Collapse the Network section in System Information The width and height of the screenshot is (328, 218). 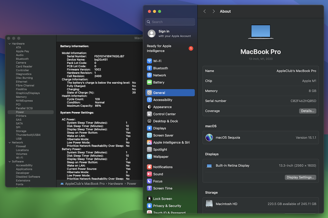click(x=10, y=143)
